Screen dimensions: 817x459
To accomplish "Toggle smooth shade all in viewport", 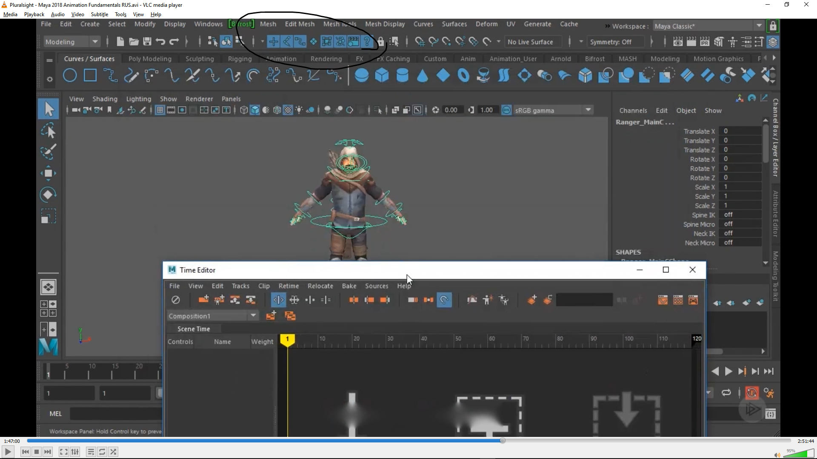I will pos(255,110).
